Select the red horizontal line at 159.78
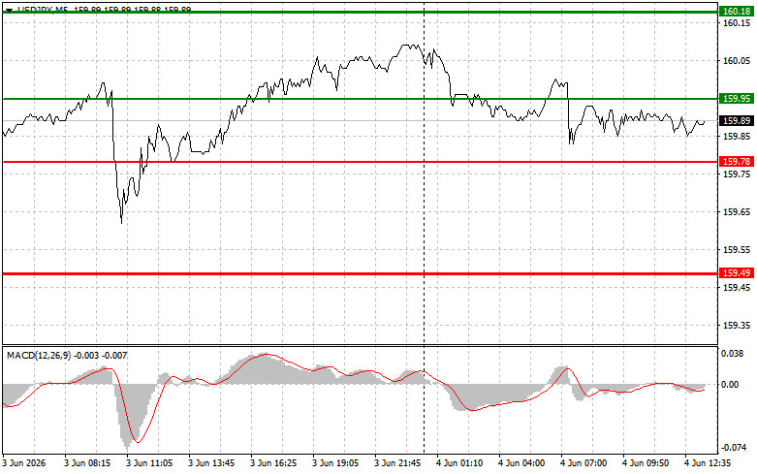757x474 pixels. tap(360, 162)
